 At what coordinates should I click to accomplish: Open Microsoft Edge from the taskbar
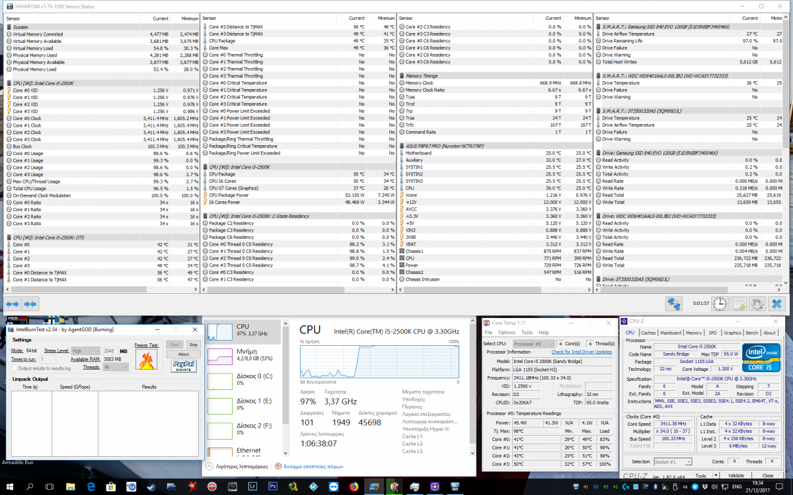tap(91, 486)
